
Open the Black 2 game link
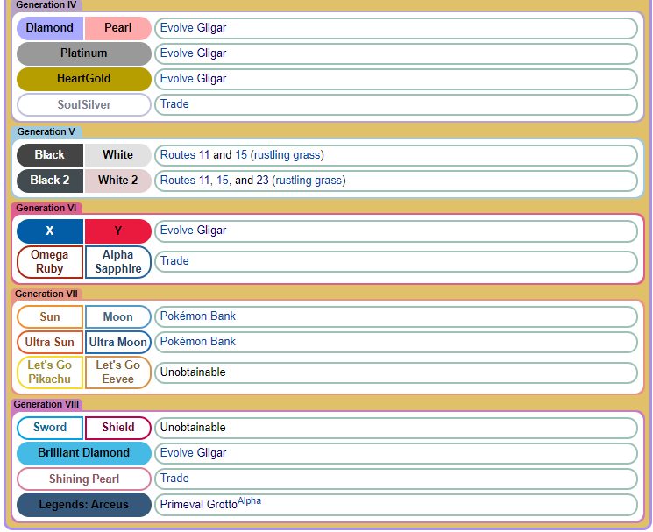coord(50,181)
